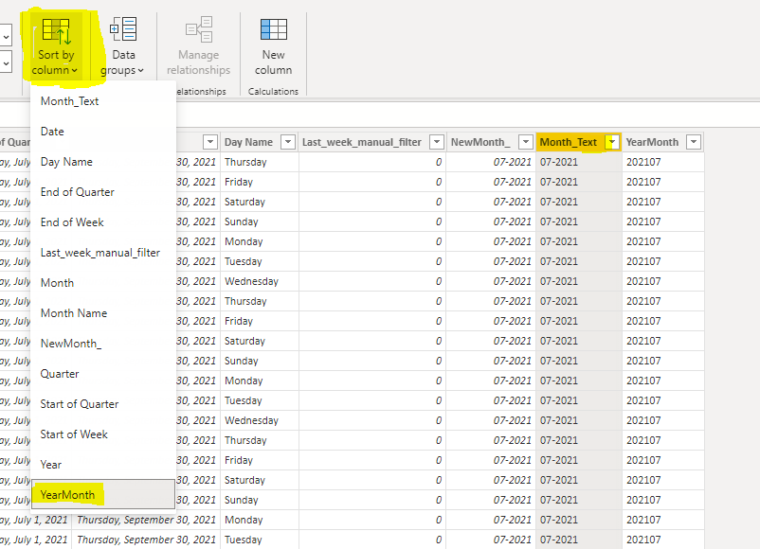Sort by the YearMonth column

(102, 494)
